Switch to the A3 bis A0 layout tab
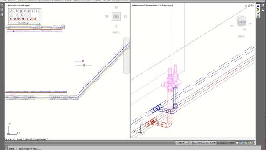266x150 pixels. coord(28,139)
